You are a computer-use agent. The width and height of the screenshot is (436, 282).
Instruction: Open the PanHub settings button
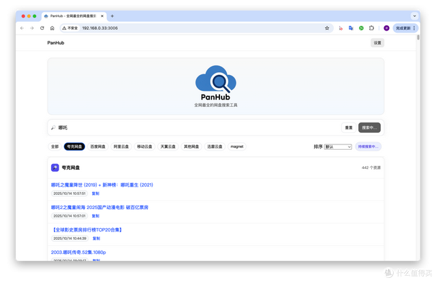(x=377, y=43)
